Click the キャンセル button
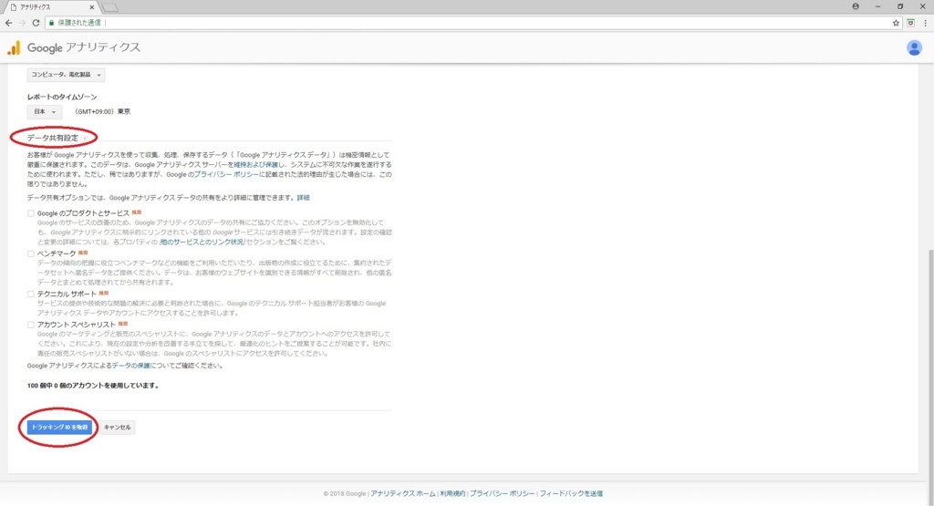The height and width of the screenshot is (506, 934). point(117,428)
